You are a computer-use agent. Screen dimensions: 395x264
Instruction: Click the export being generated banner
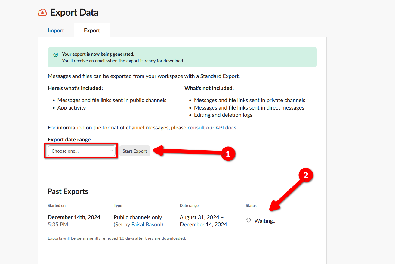coord(182,57)
